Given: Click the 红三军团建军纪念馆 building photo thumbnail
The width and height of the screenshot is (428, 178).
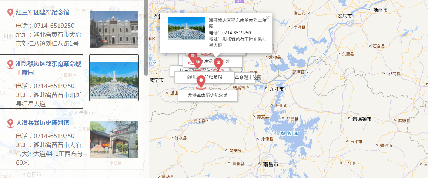Looking at the screenshot, I should point(114,29).
